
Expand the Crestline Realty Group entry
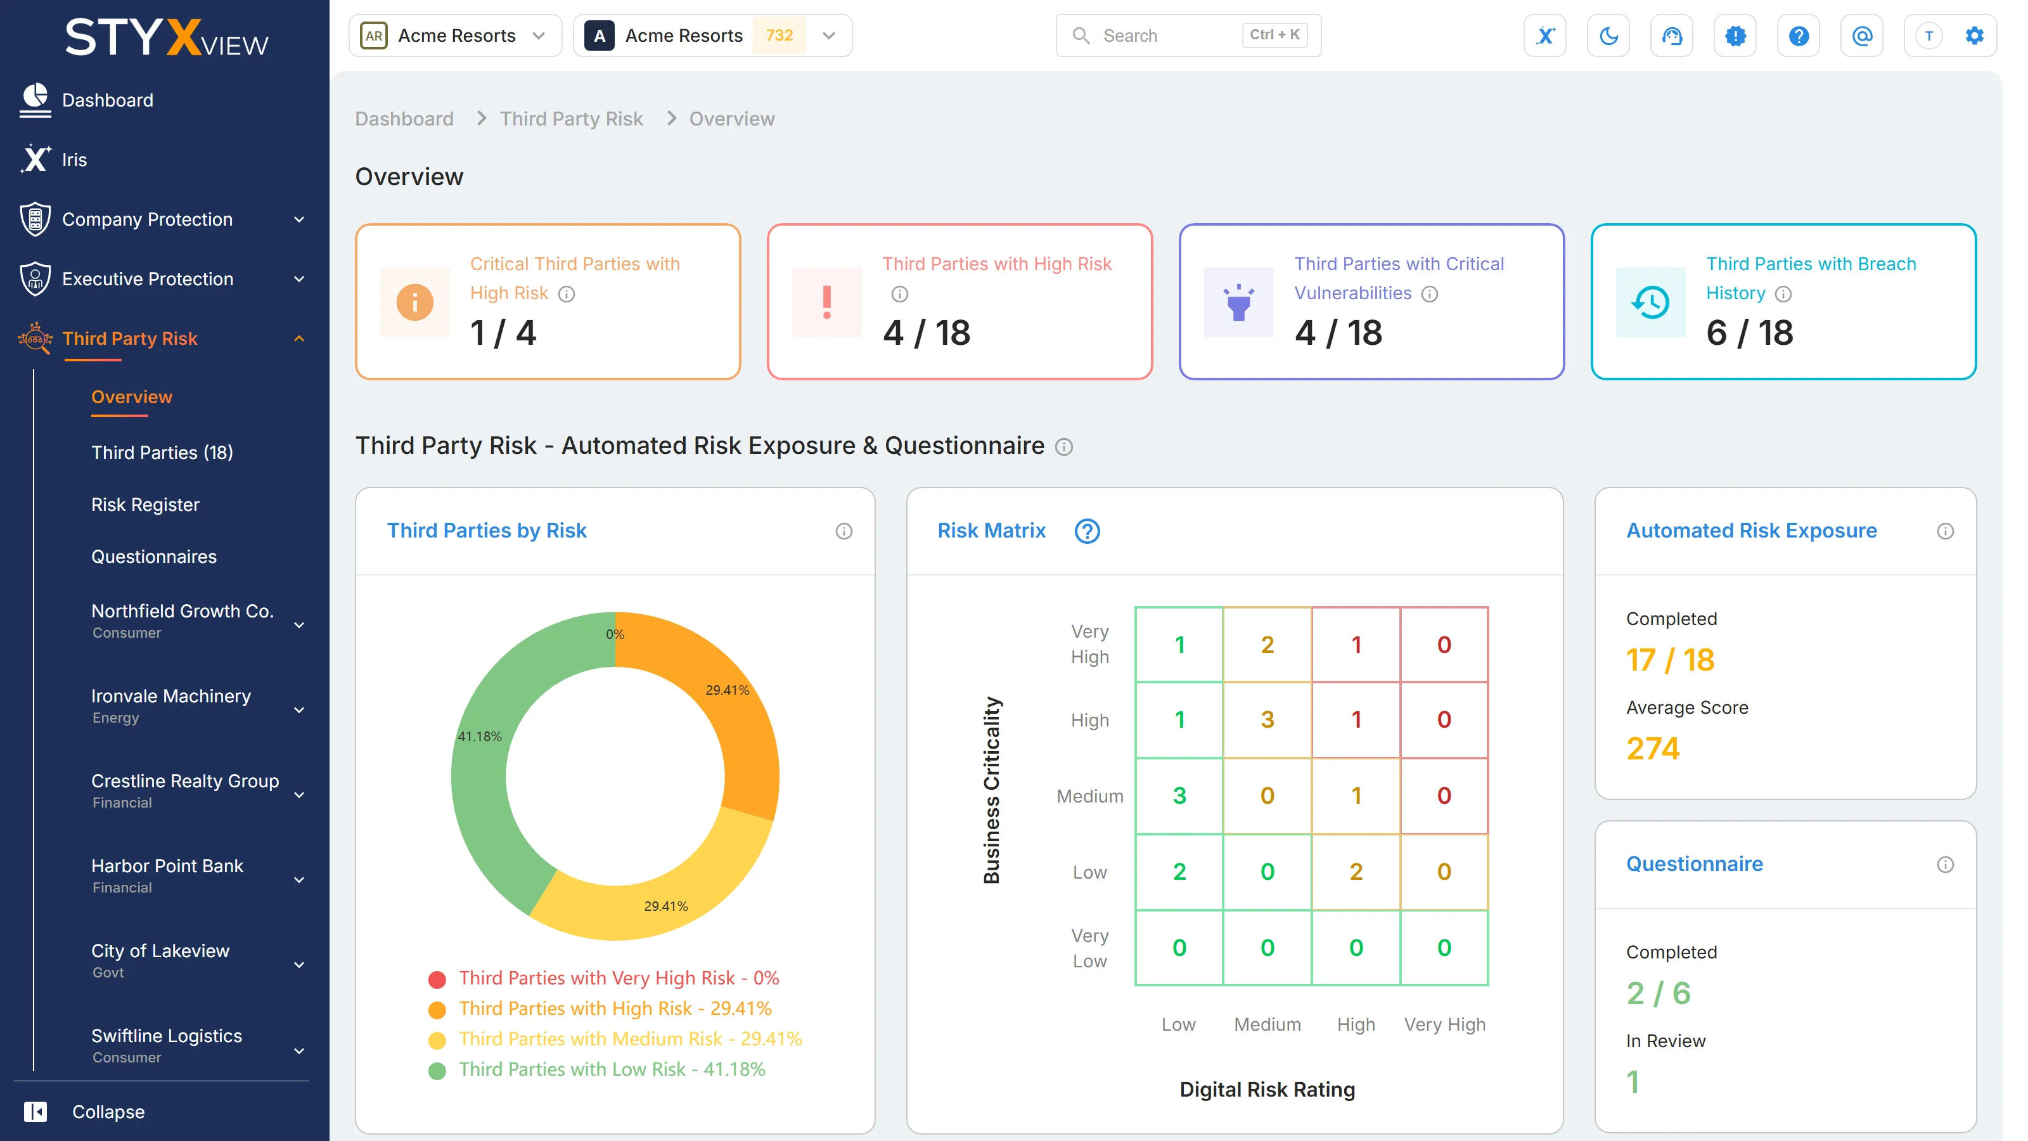click(299, 796)
